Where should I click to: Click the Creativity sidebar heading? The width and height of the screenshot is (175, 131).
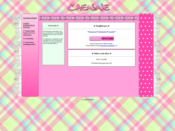coord(28,38)
